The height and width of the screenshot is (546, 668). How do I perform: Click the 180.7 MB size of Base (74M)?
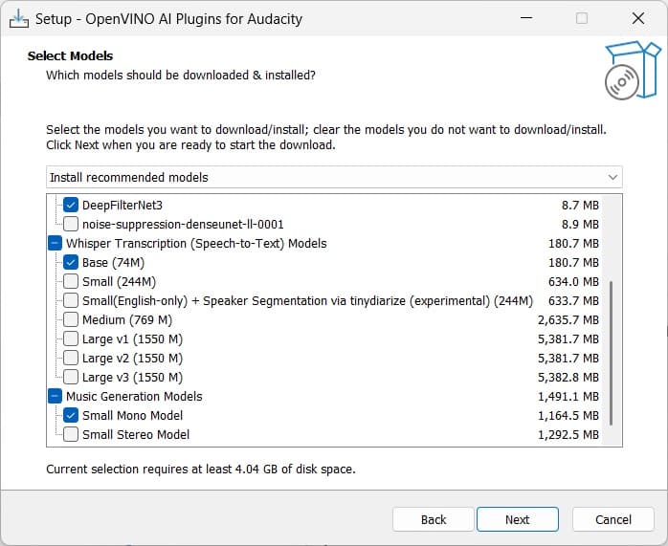coord(573,263)
